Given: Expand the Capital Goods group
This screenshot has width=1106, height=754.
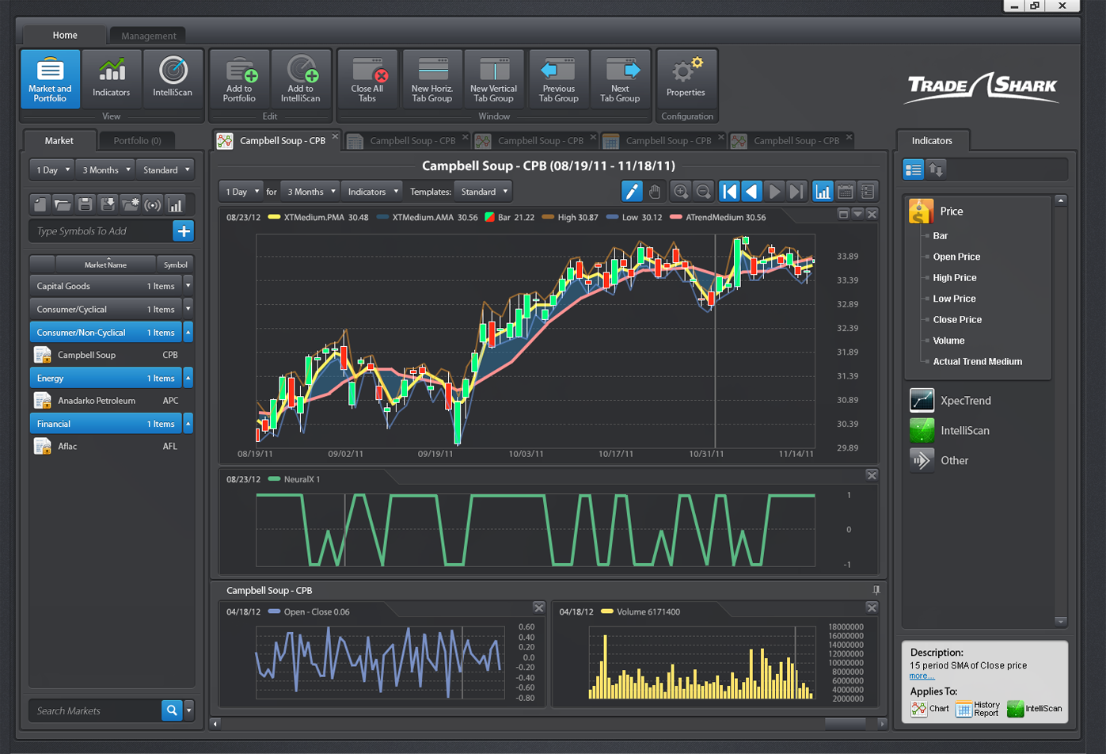Looking at the screenshot, I should pyautogui.click(x=188, y=286).
